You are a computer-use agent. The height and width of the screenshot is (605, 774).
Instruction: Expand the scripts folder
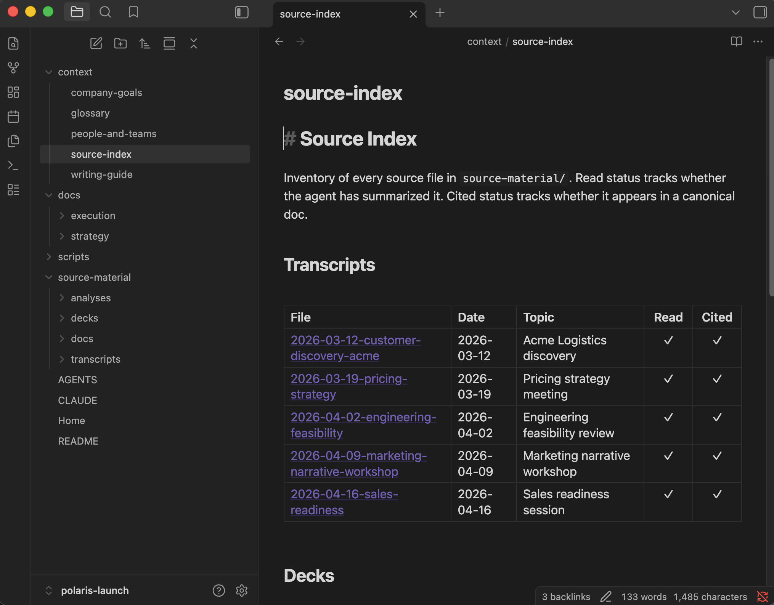pos(145,257)
